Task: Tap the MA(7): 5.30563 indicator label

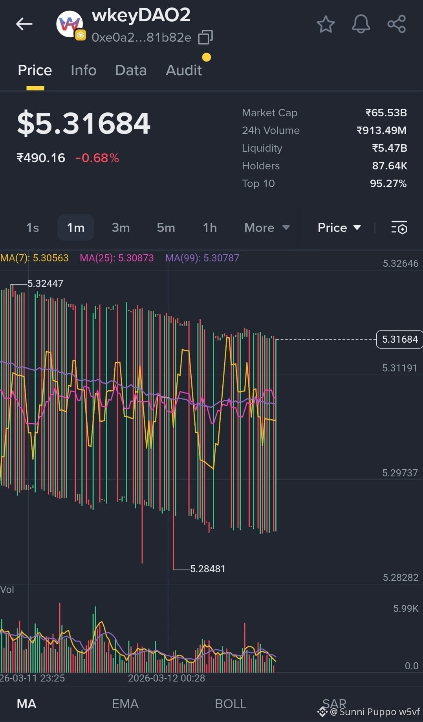Action: 35,258
